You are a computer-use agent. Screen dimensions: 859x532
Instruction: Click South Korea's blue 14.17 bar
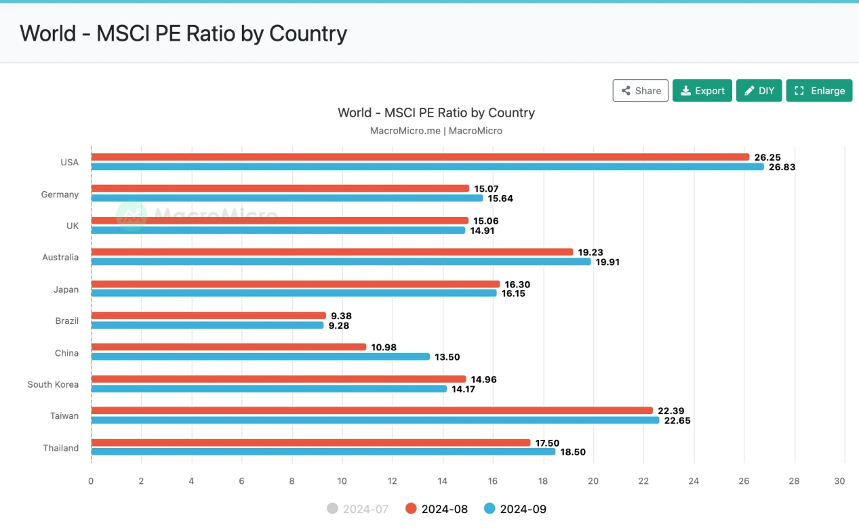[269, 389]
